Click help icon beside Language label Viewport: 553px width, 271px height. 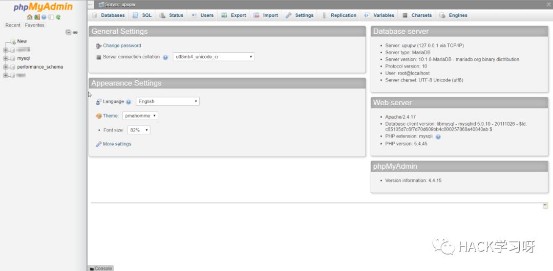(129, 102)
